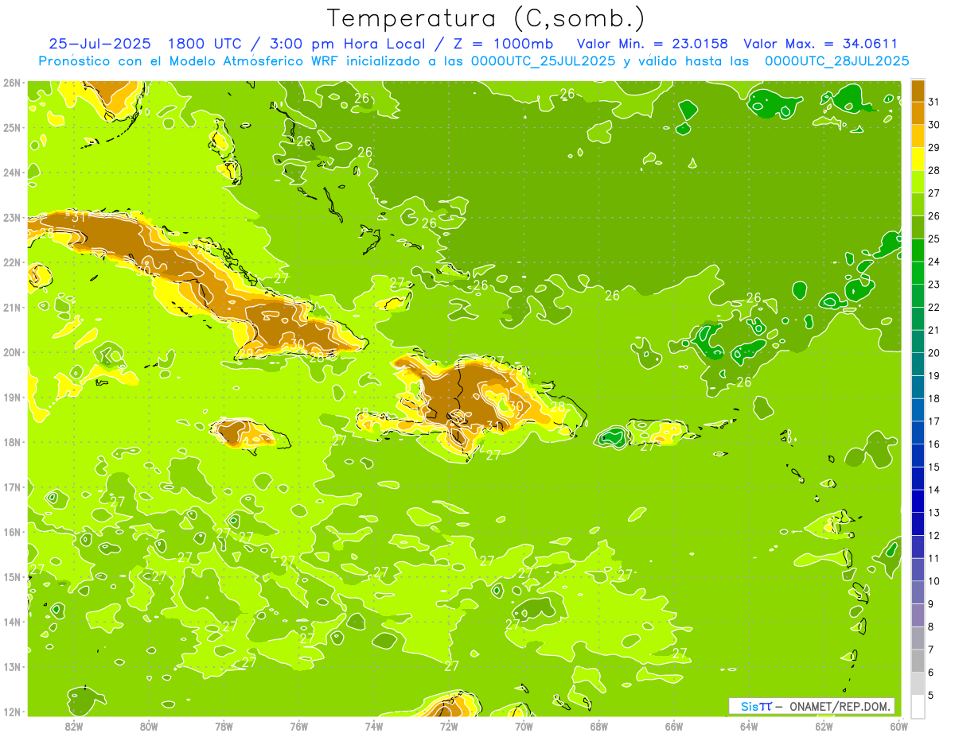Click the "24N" latitude axis label
Image resolution: width=955 pixels, height=737 pixels.
click(x=12, y=173)
